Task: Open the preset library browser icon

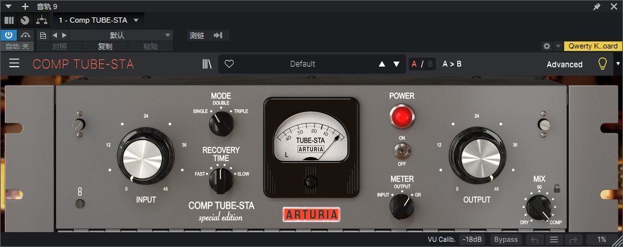Action: pyautogui.click(x=207, y=64)
